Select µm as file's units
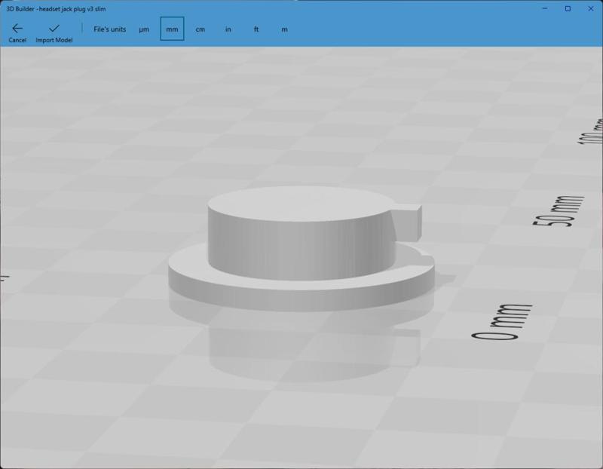The image size is (603, 469). 144,29
